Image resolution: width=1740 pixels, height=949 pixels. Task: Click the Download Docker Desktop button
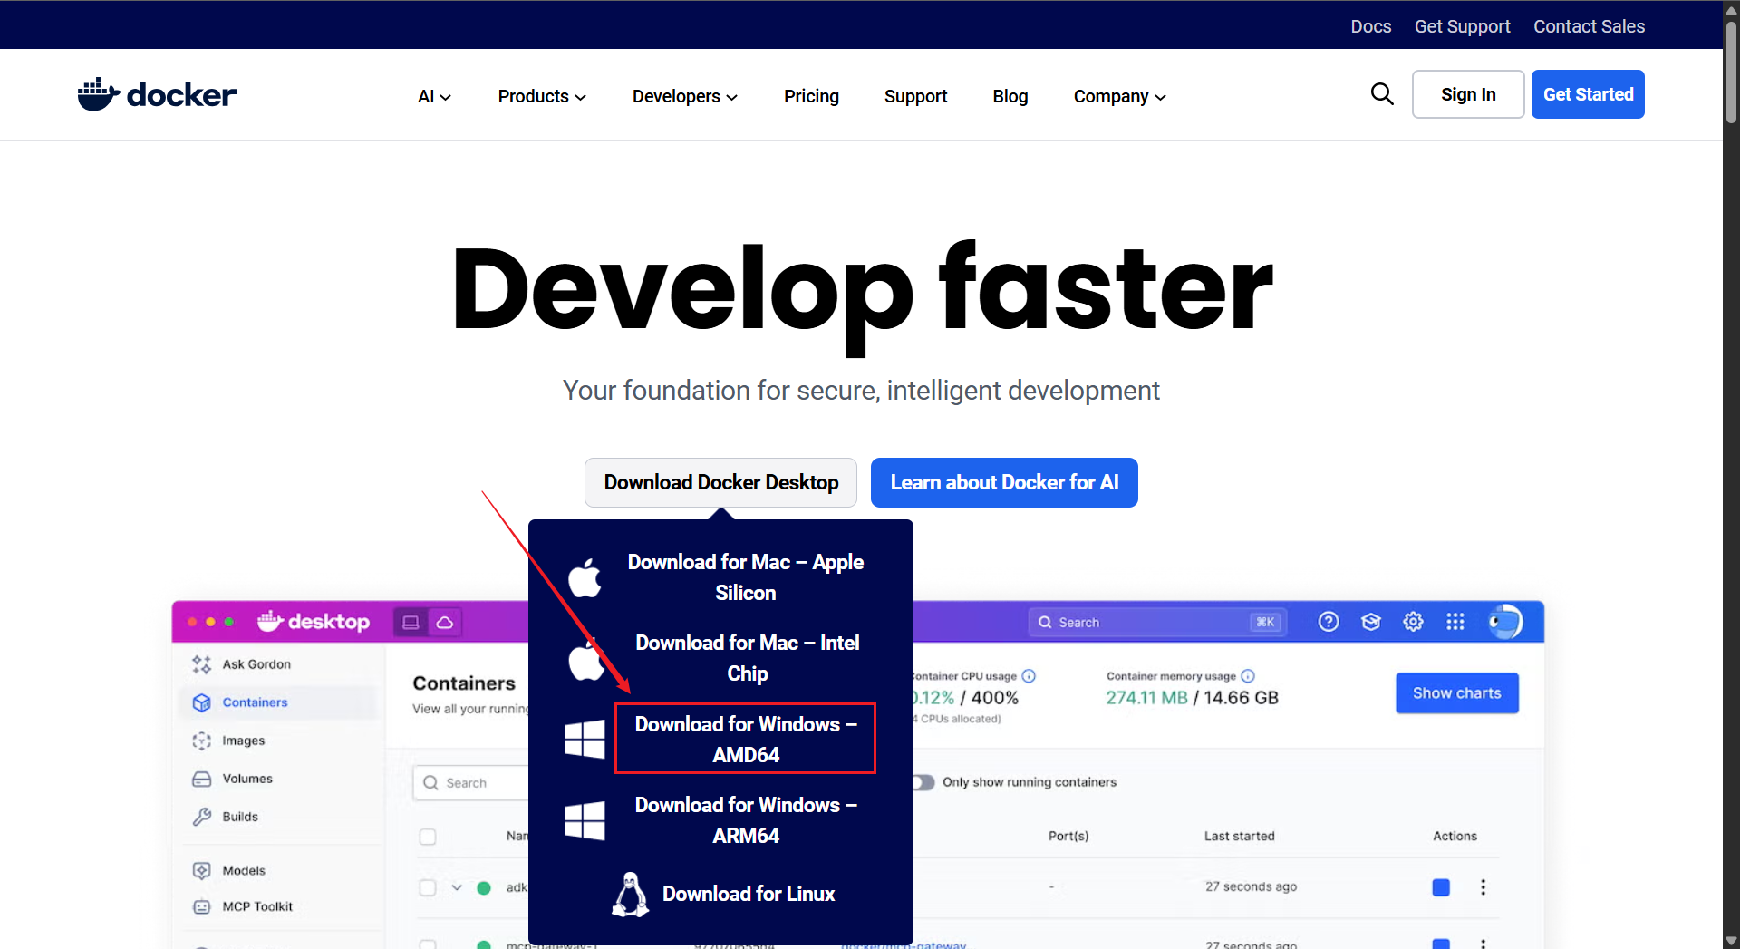click(x=721, y=482)
